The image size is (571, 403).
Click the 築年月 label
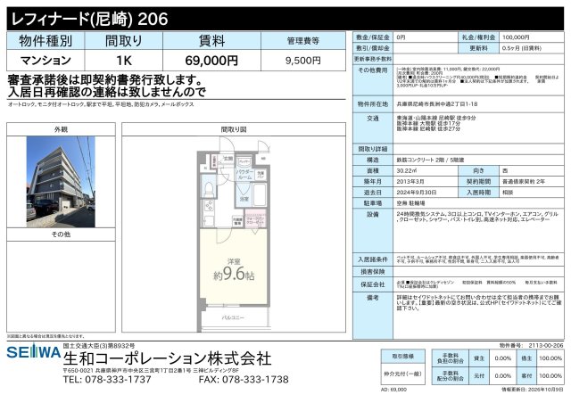click(x=373, y=181)
